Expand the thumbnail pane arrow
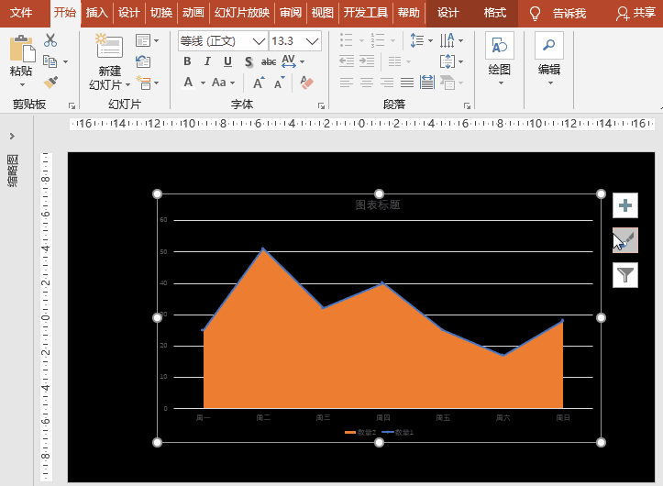 point(12,136)
